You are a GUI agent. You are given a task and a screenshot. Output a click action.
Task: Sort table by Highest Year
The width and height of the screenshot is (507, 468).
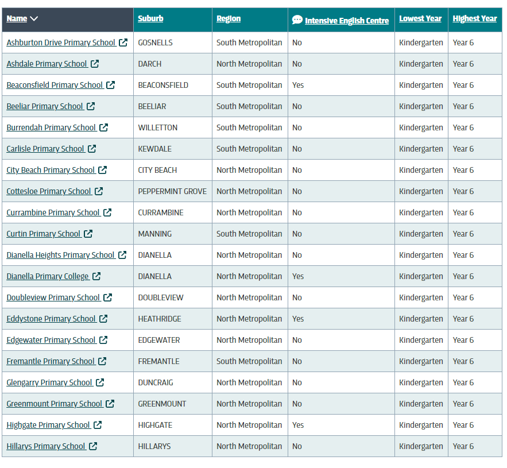pos(475,18)
